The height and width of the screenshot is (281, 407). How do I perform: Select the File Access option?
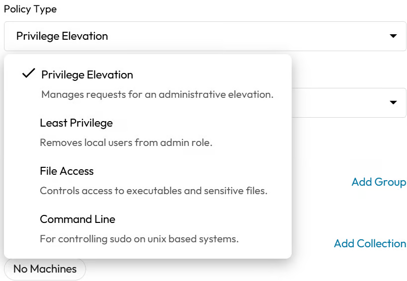(x=67, y=171)
